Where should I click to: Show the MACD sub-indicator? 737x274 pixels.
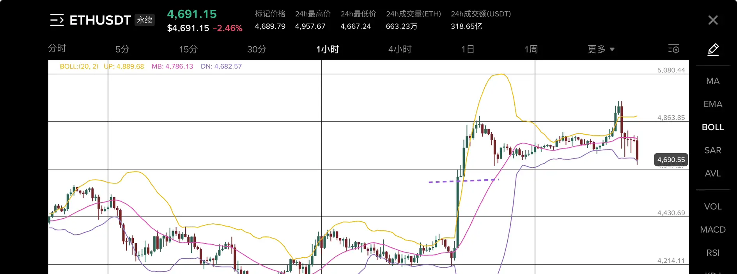tap(713, 230)
